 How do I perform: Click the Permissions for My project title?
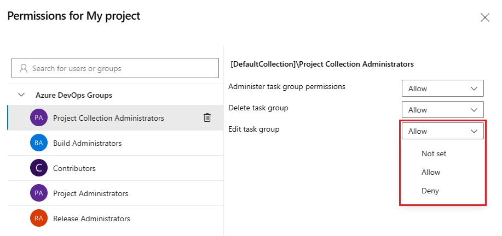coord(74,16)
